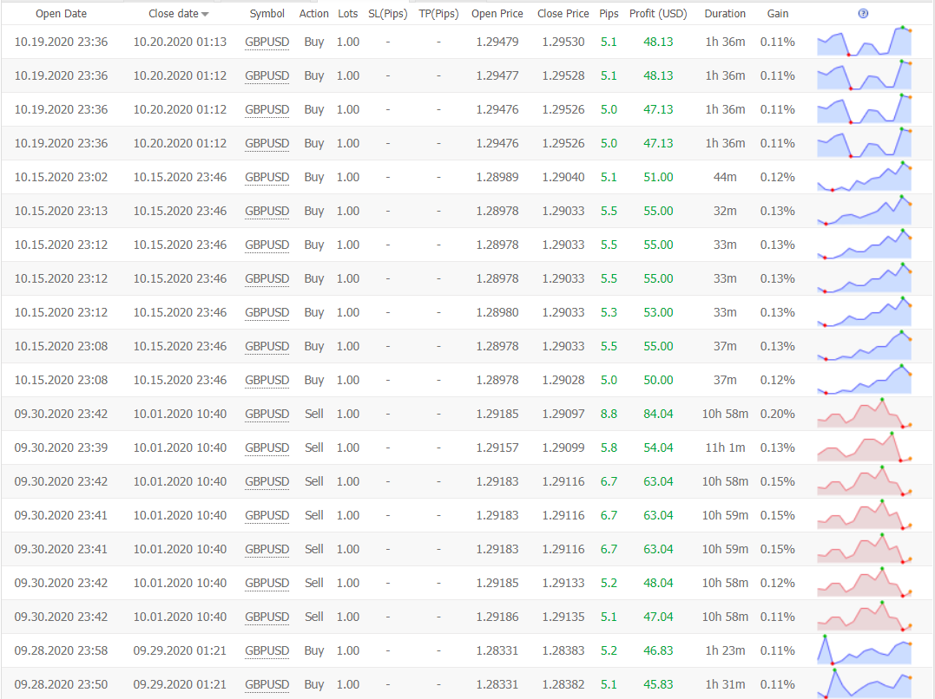Select the 11h 1m duration cell
The image size is (935, 699).
(x=725, y=447)
